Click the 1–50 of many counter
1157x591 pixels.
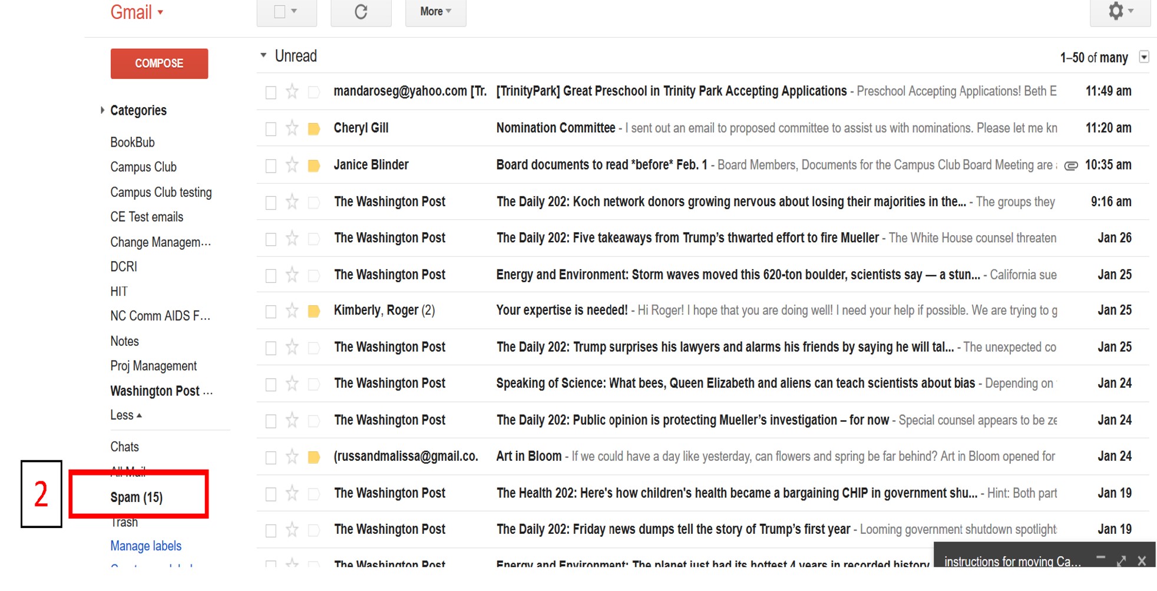[1094, 58]
